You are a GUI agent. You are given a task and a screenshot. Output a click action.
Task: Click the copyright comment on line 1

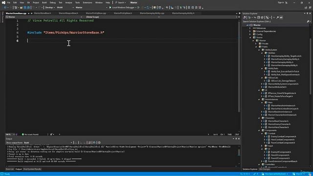click(61, 21)
